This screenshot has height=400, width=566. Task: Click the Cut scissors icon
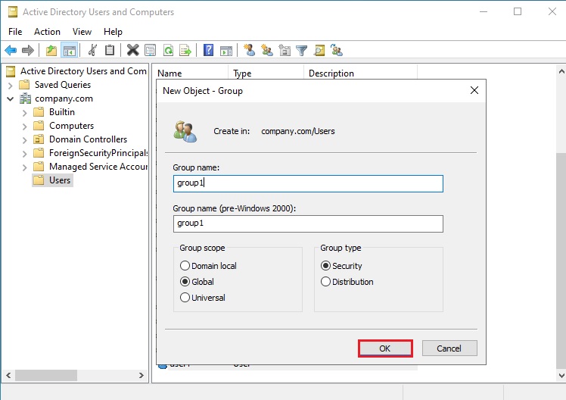pyautogui.click(x=92, y=50)
